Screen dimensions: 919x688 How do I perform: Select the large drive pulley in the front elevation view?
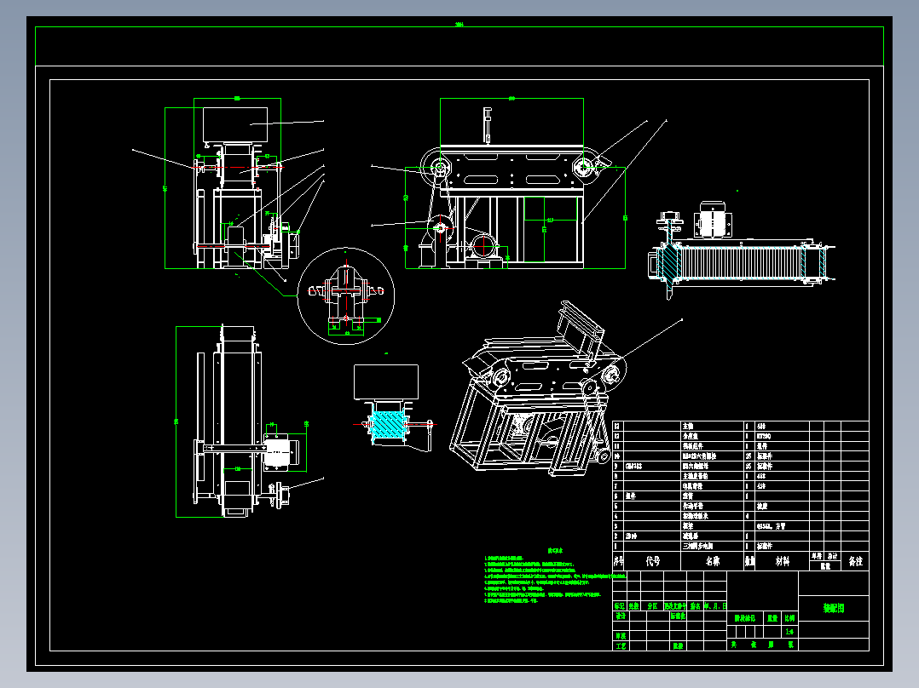coord(440,230)
